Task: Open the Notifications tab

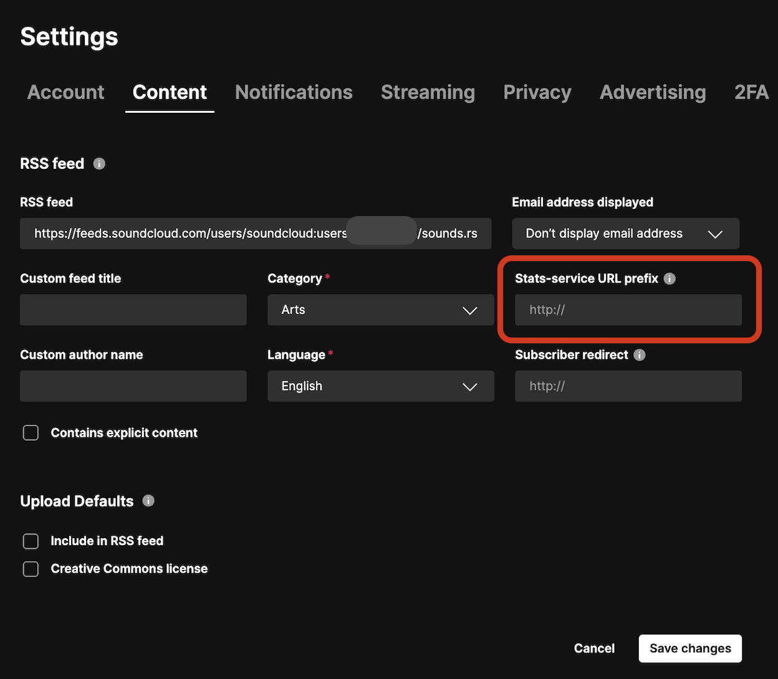Action: click(294, 92)
